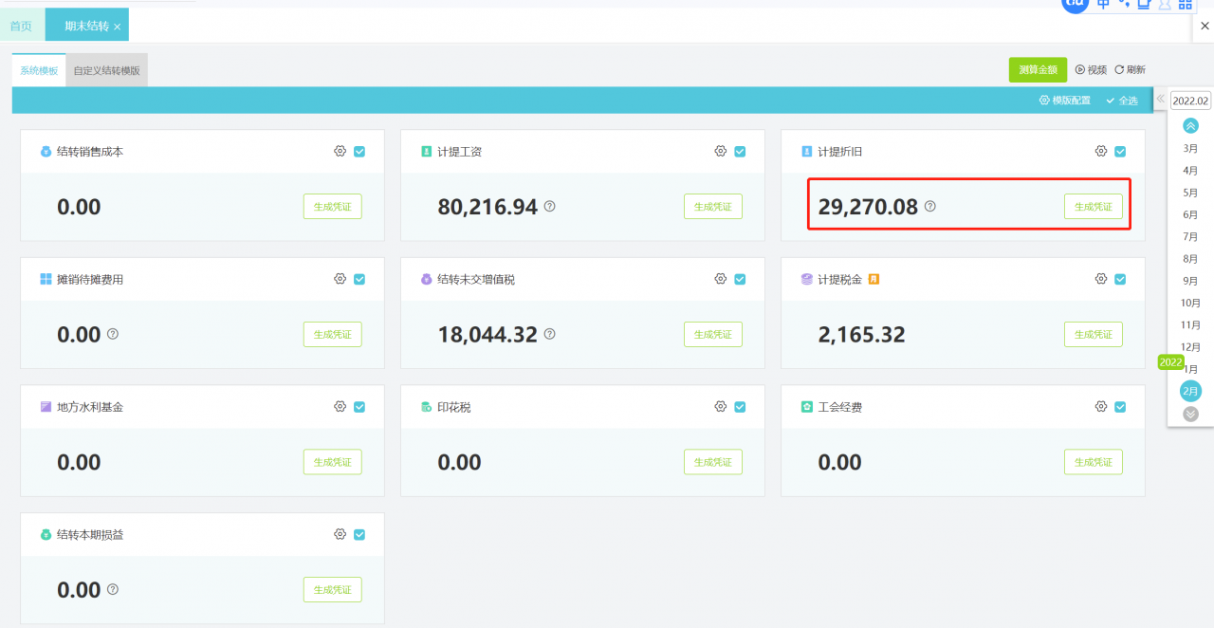Screen dimensions: 1214x628
Task: Generate voucher for 计提折旧
Action: point(1093,207)
